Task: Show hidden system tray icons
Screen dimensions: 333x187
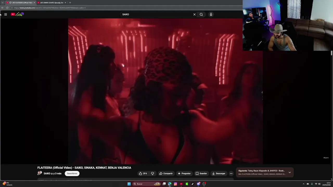Action: (x=303, y=184)
